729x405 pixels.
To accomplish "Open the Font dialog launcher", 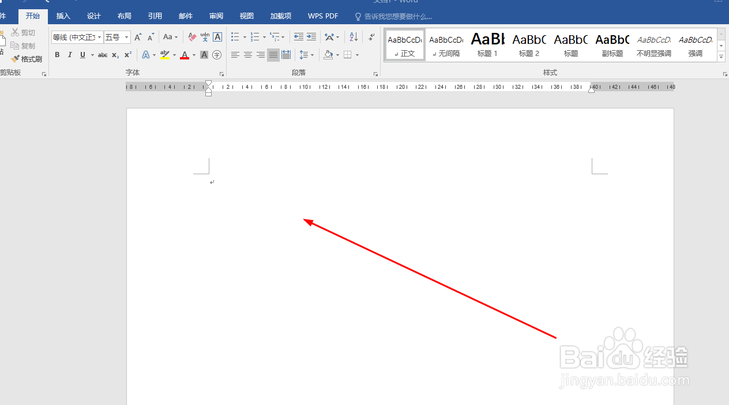I will tap(221, 74).
